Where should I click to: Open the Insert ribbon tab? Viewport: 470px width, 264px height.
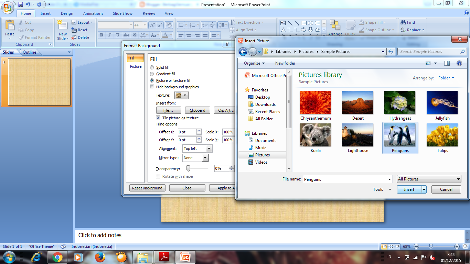(x=45, y=13)
